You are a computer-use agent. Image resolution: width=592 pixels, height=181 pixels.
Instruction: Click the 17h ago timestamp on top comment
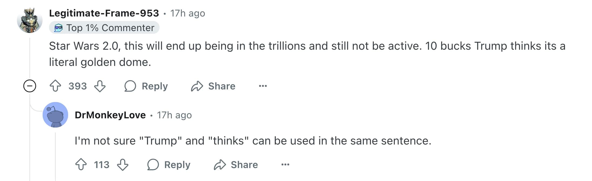[188, 13]
